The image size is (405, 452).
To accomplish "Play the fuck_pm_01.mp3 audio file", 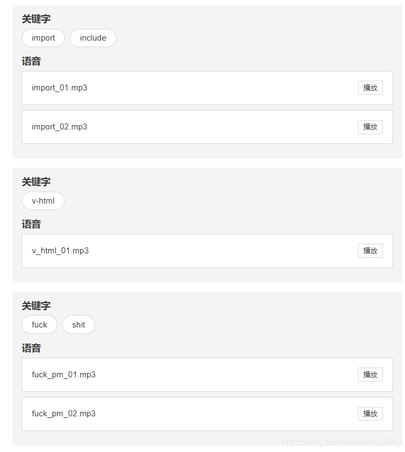I will pos(370,375).
